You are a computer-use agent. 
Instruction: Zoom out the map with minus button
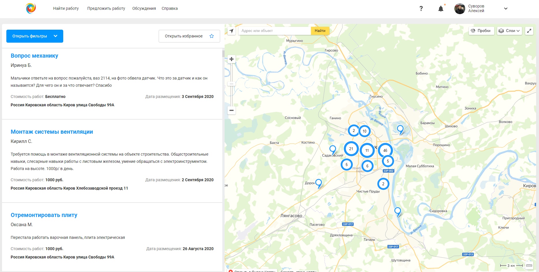tap(232, 110)
